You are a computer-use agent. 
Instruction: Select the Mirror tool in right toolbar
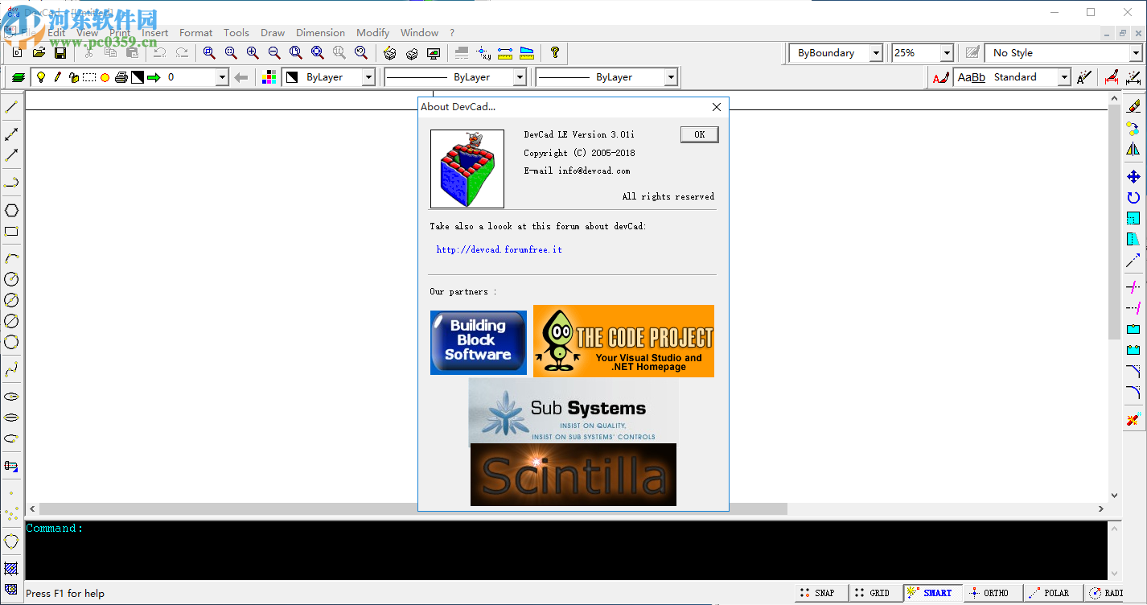tap(1133, 149)
